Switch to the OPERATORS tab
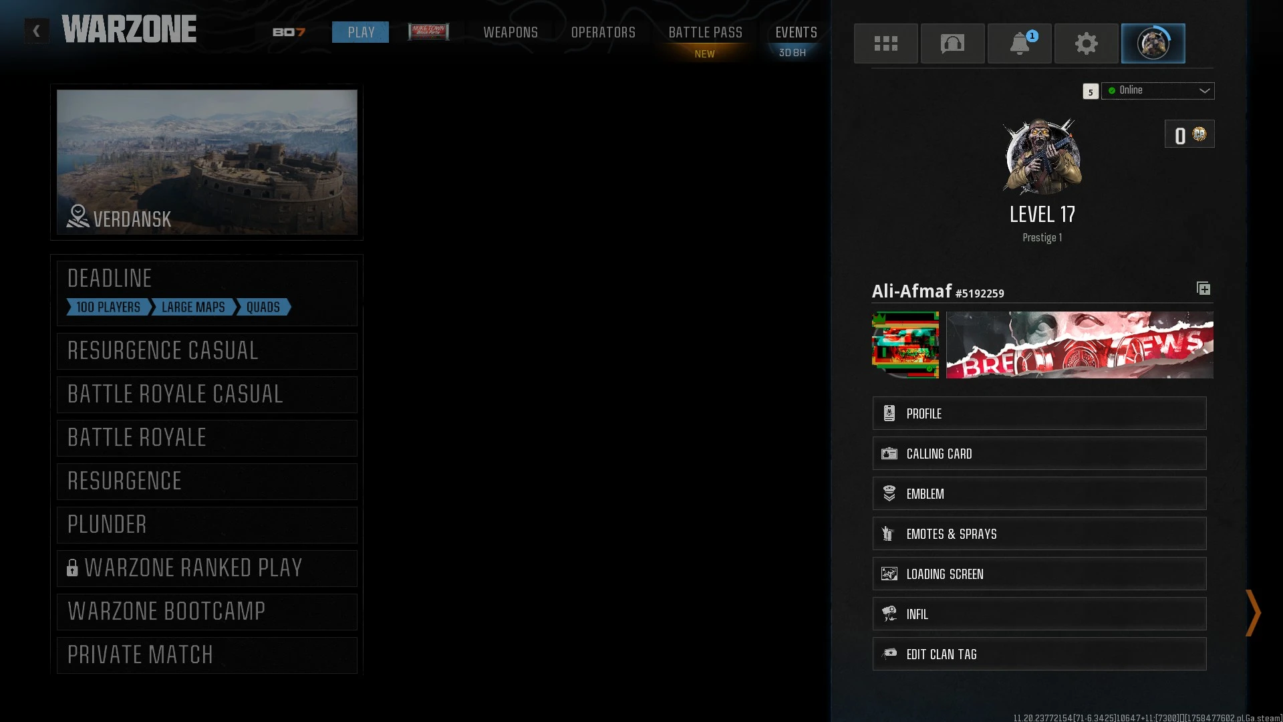This screenshot has height=722, width=1283. pyautogui.click(x=603, y=32)
